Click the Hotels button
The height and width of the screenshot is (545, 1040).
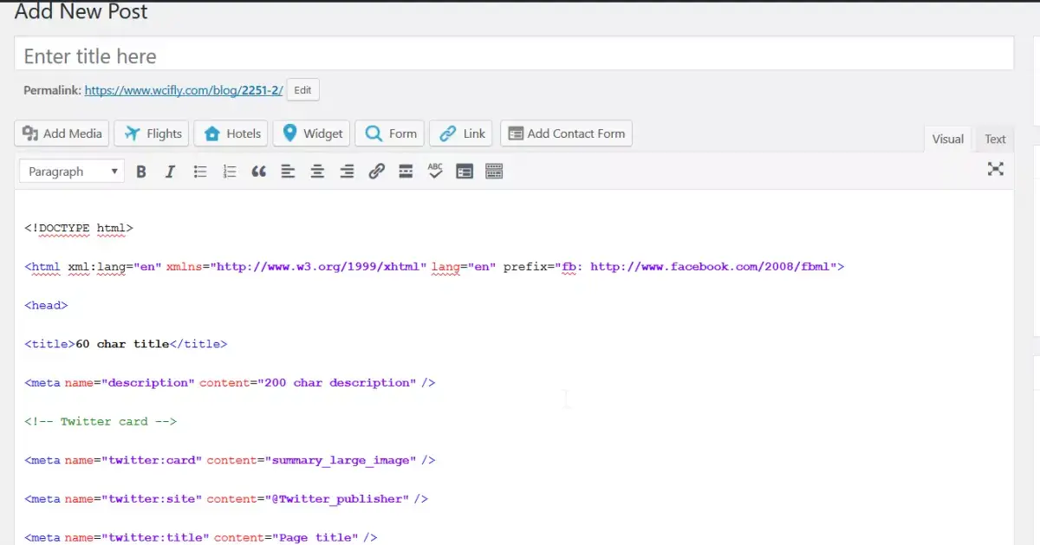231,133
